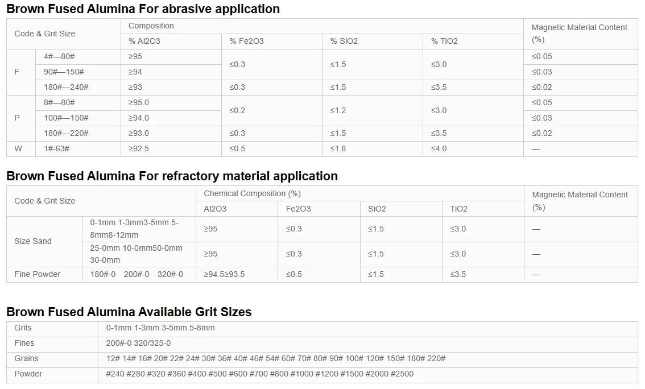This screenshot has height=389, width=645.
Task: Click the 'Brown Fused Alumina For abrasive application' heading
Action: [143, 9]
